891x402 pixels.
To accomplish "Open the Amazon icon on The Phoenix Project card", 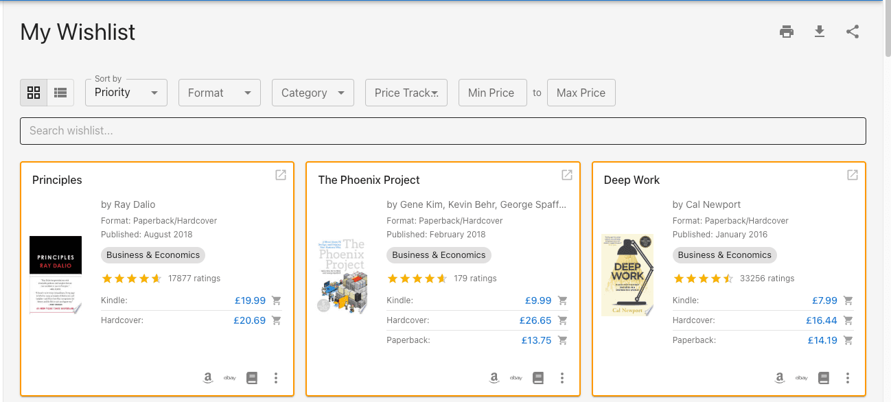I will 494,378.
